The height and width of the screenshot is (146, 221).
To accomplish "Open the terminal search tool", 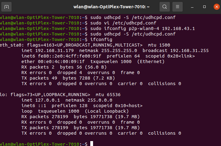I will 164,7.
